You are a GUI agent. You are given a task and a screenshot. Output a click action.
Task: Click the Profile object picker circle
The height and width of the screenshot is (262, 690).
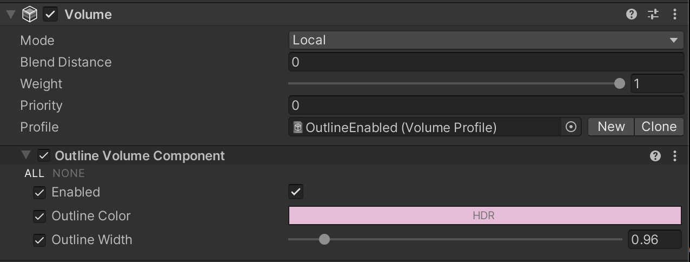(570, 127)
